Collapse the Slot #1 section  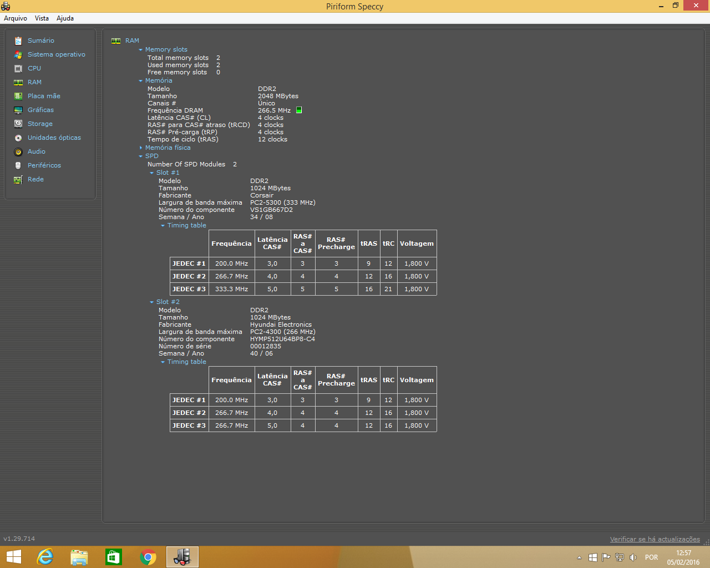point(151,173)
